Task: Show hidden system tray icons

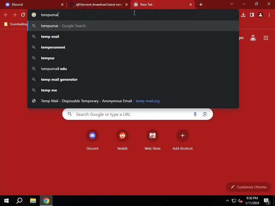Action: [227, 201]
